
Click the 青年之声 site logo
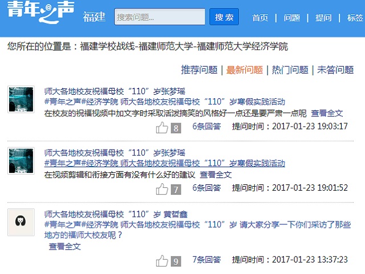[x=40, y=11]
